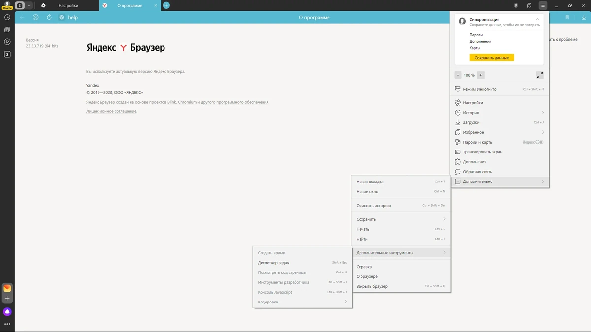The width and height of the screenshot is (591, 332).
Task: Reload the page
Action: pyautogui.click(x=49, y=17)
